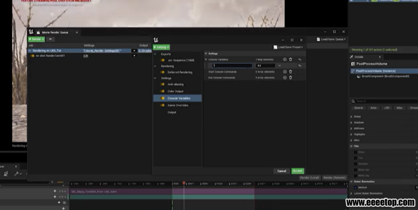
Task: Toggle the Deferred Rendering setting
Action: click(162, 72)
